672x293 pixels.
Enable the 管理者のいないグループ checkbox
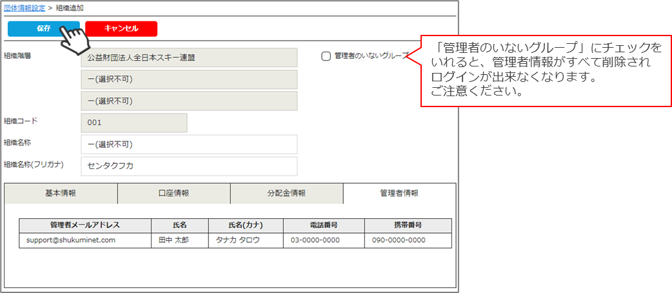(326, 56)
